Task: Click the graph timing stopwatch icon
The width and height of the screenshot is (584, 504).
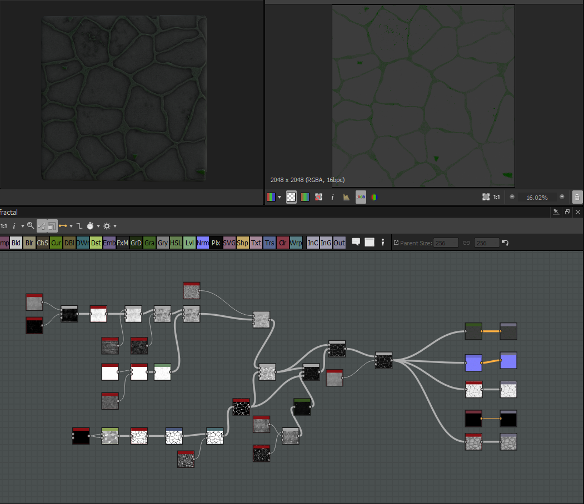Action: coord(90,225)
